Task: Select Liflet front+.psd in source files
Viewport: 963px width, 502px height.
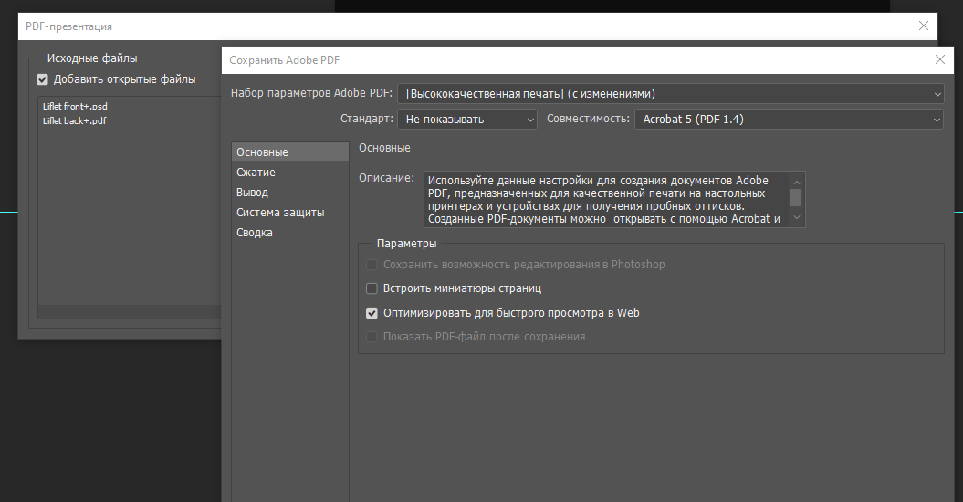Action: tap(75, 106)
